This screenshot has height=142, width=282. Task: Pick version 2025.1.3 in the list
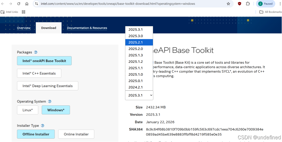(x=139, y=55)
